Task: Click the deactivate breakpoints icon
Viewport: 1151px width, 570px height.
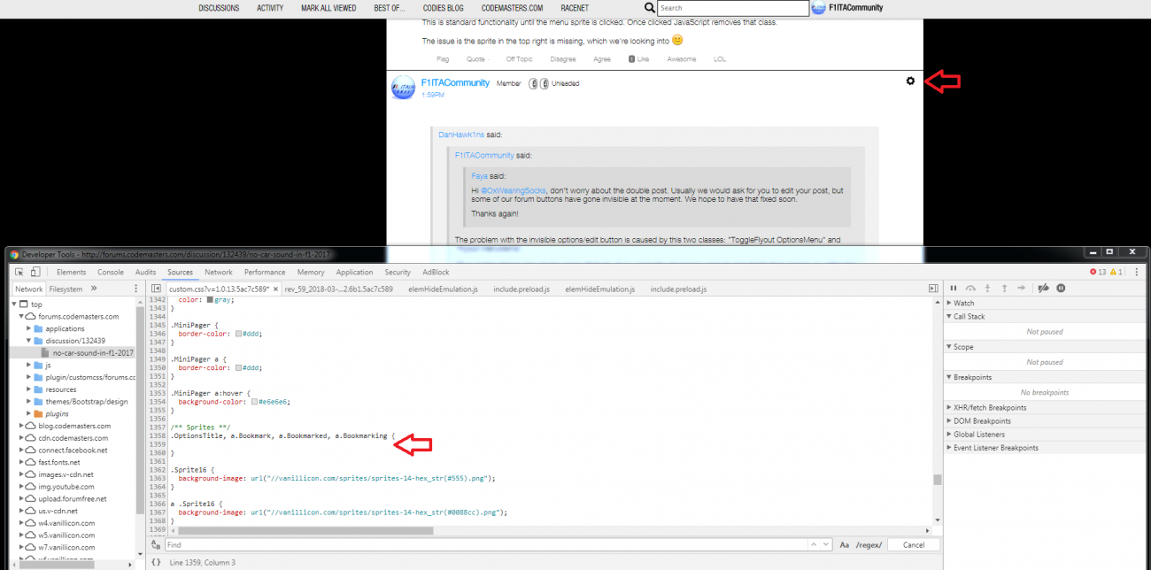Action: (1044, 289)
